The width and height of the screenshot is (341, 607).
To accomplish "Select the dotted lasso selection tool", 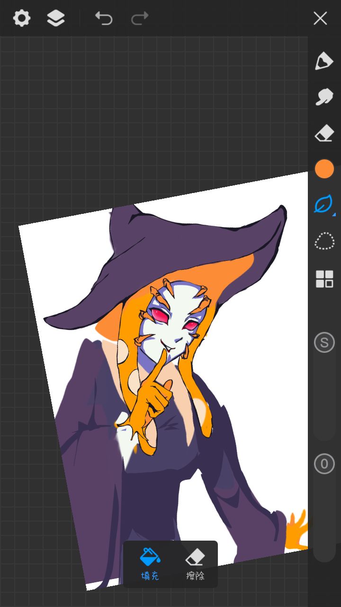I will pos(324,241).
